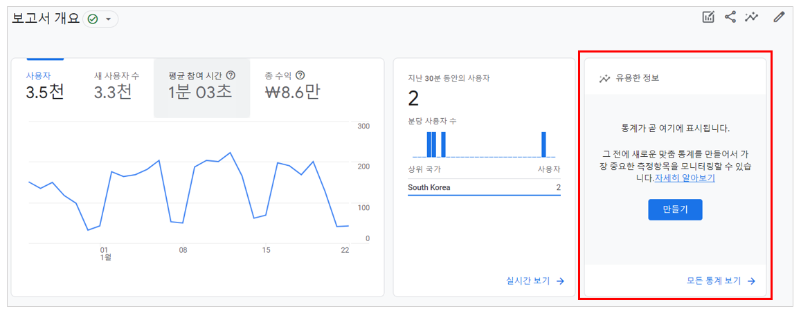This screenshot has height=313, width=801.
Task: Switch to 총 수익 metric tab
Action: point(292,87)
